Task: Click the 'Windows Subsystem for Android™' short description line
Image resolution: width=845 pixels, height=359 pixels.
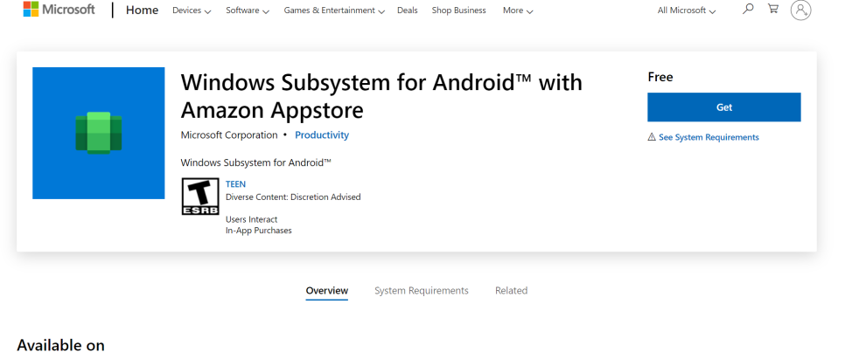Action: click(256, 162)
